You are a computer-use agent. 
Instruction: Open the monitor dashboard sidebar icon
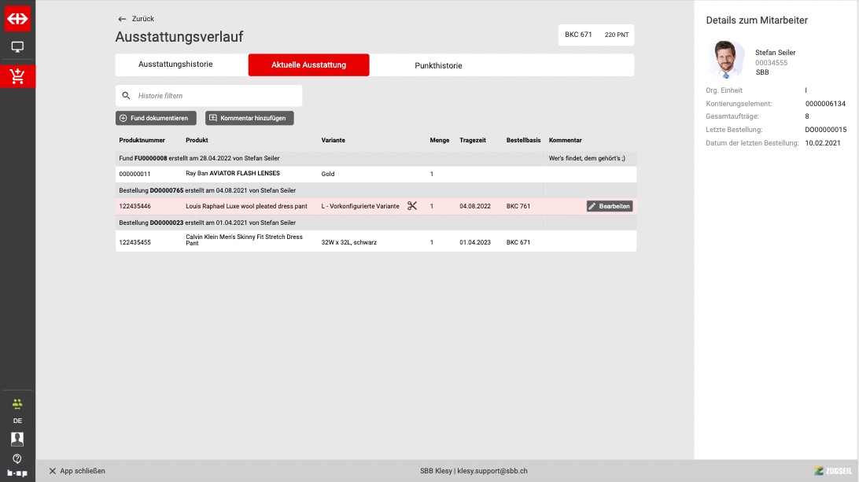[x=17, y=47]
